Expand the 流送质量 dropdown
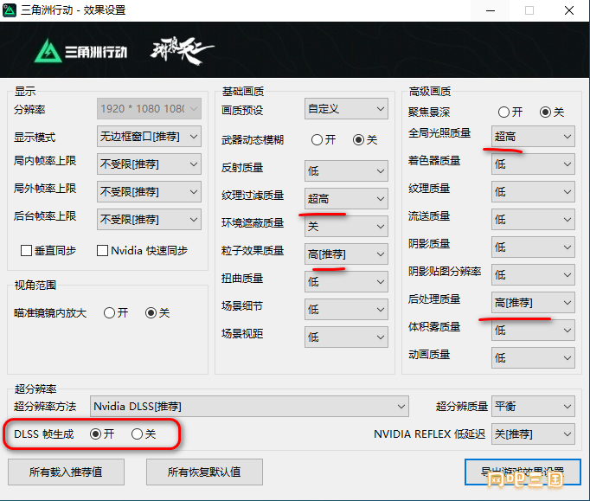Image resolution: width=590 pixels, height=501 pixels. [533, 220]
